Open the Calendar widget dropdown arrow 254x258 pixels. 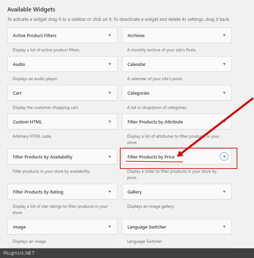click(224, 64)
